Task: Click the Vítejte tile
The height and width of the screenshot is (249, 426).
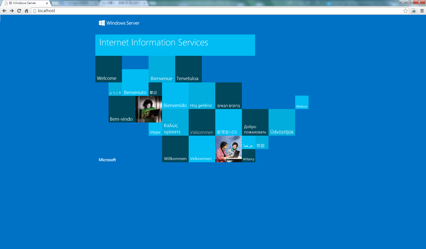Action: [x=155, y=129]
